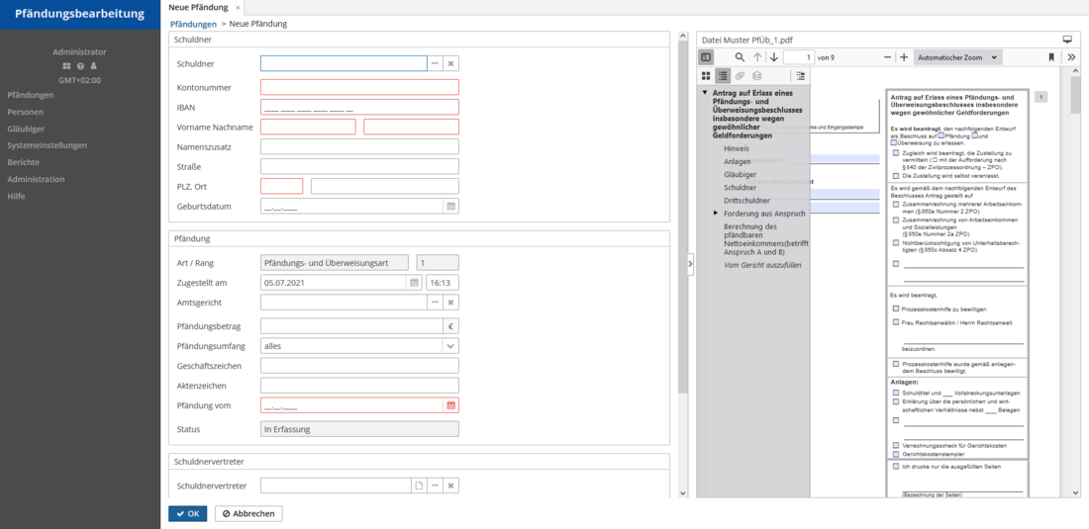Click the OK button
Image resolution: width=1089 pixels, height=529 pixels.
pyautogui.click(x=187, y=513)
